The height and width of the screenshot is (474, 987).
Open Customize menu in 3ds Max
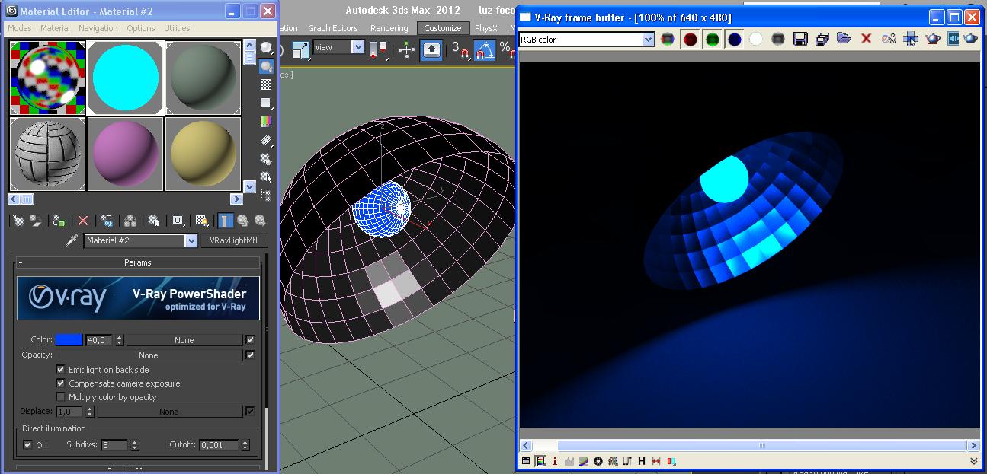click(443, 28)
